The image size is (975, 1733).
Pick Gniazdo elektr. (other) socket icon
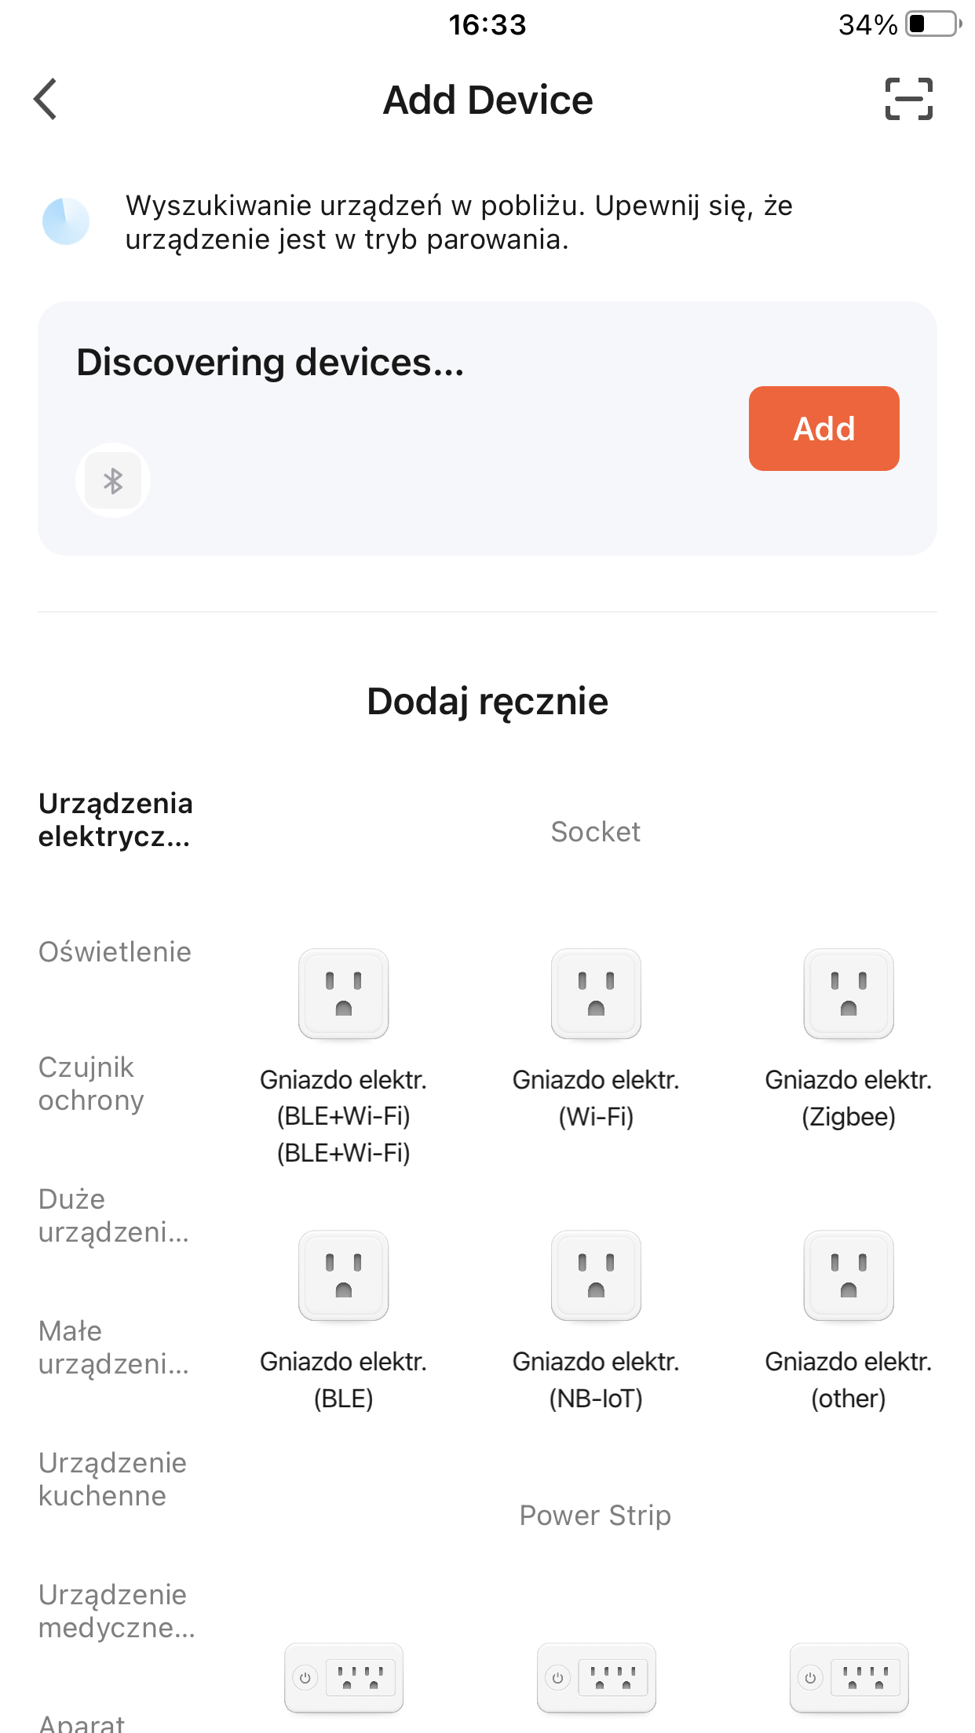point(848,1275)
